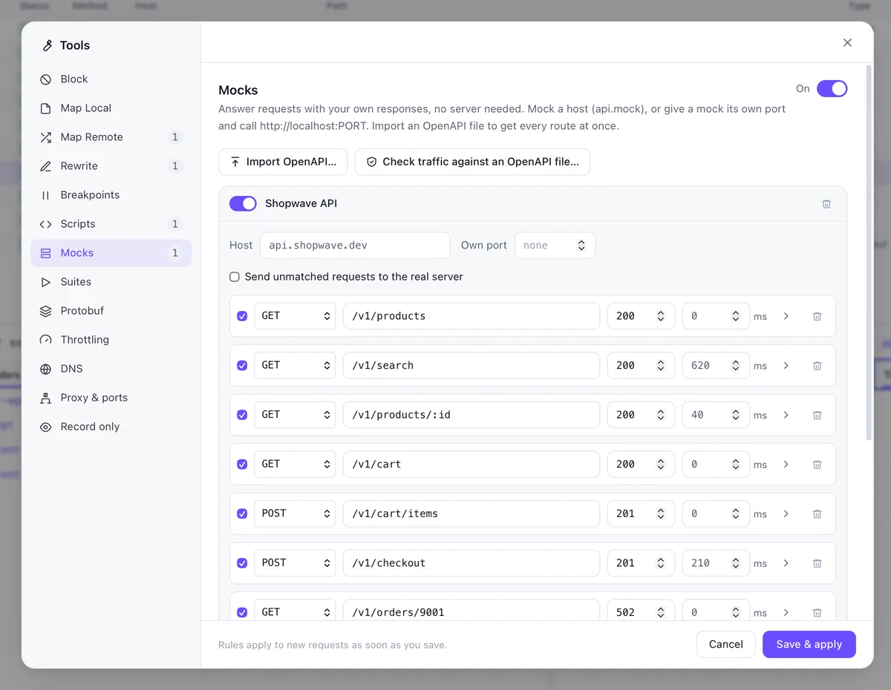Open method dropdown for /v1/products
Screen dimensions: 891x690
pos(295,316)
